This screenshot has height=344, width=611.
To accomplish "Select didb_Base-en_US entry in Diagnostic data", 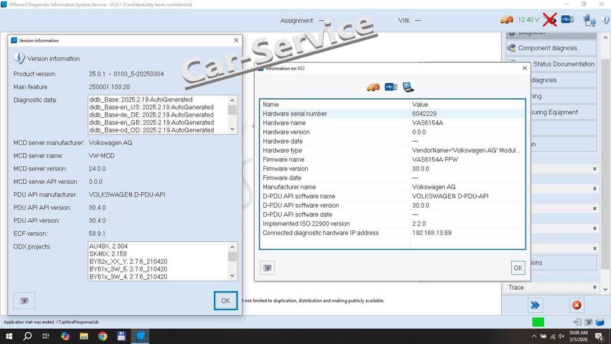I will pyautogui.click(x=151, y=107).
